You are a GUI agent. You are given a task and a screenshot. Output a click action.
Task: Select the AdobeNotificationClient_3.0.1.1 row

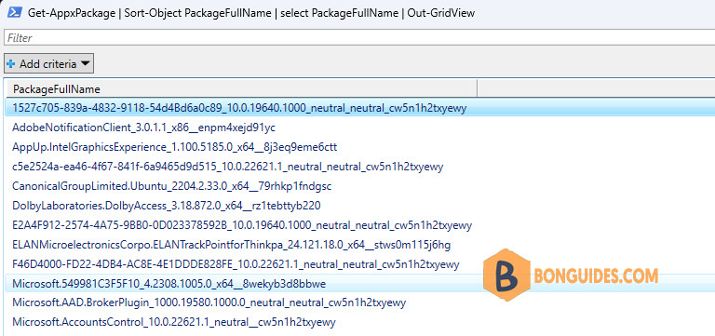pyautogui.click(x=359, y=128)
